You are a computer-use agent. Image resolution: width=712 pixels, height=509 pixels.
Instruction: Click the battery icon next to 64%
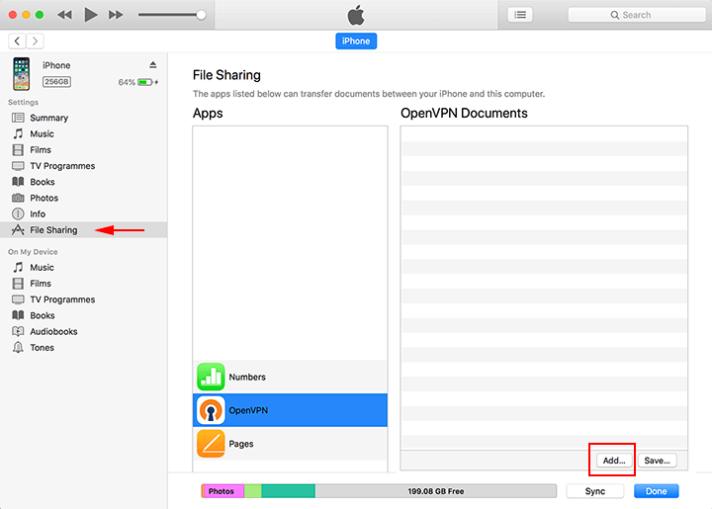tap(145, 82)
